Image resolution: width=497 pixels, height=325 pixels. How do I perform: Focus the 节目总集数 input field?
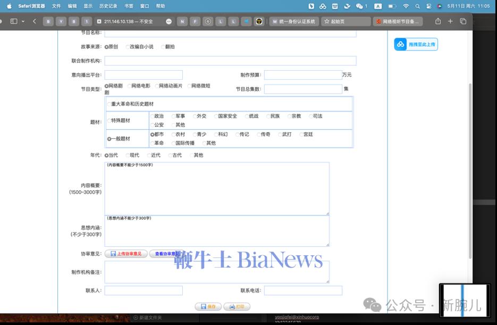(303, 89)
